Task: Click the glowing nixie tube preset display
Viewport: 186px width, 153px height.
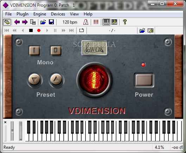Action: pyautogui.click(x=95, y=80)
